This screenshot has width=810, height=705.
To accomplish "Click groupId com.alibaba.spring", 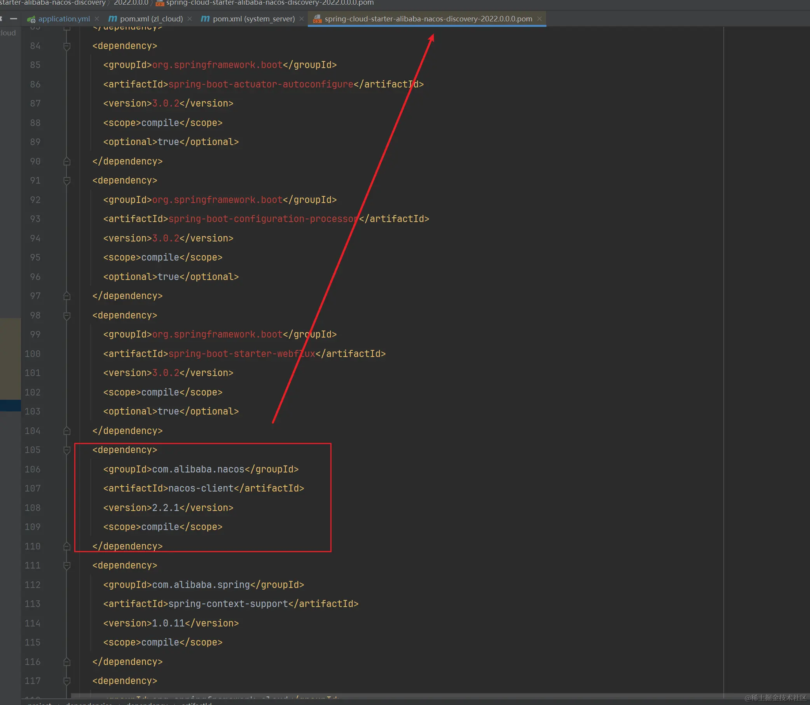I will tap(201, 584).
